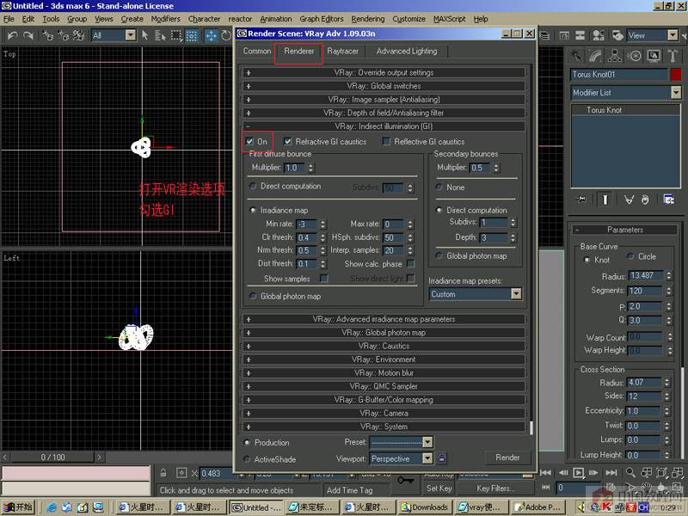
Task: Open the Modifiers menu
Action: (x=165, y=19)
